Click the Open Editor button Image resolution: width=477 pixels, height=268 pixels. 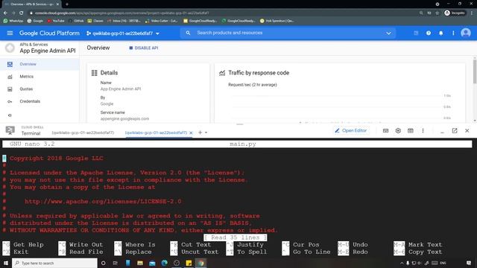[x=351, y=131]
